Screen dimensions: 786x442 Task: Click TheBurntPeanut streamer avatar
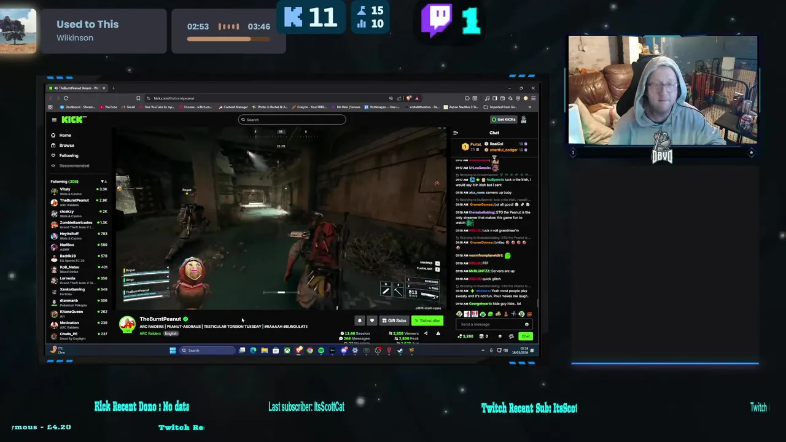(x=127, y=324)
